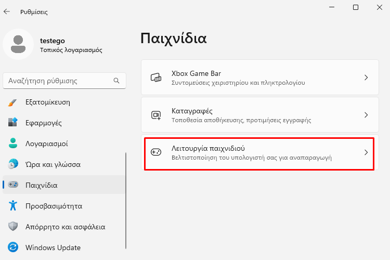The height and width of the screenshot is (260, 390).
Task: Click the Προσβασιμότητα accessibility icon
Action: coord(12,206)
